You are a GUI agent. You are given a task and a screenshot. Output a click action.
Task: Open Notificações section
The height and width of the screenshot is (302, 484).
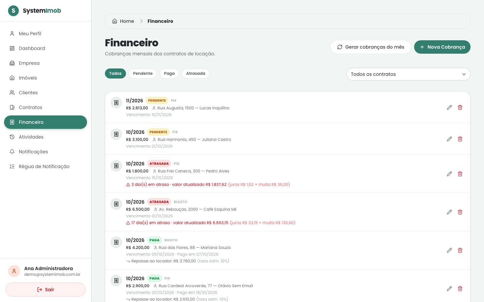click(x=45, y=152)
